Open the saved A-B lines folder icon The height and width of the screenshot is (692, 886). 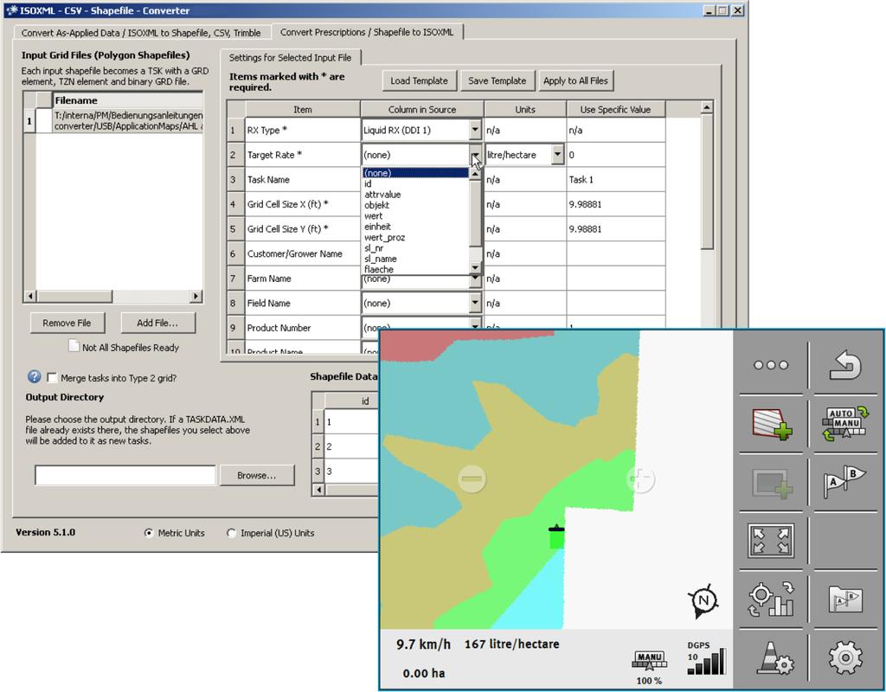pyautogui.click(x=845, y=599)
